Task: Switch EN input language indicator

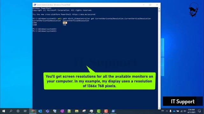Action: click(x=163, y=111)
